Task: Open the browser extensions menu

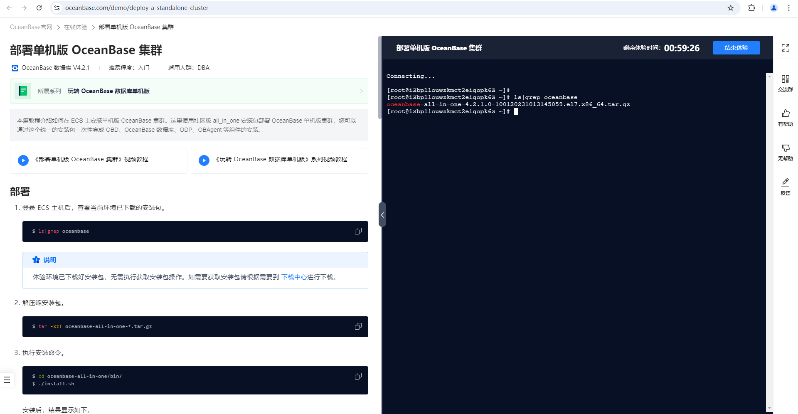Action: click(751, 8)
